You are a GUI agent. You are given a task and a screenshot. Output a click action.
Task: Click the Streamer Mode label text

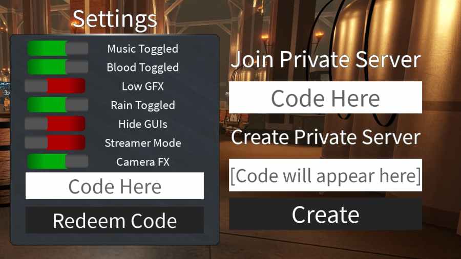(143, 143)
